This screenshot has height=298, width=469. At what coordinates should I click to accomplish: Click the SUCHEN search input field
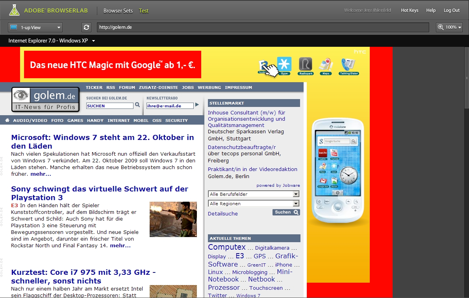[109, 106]
